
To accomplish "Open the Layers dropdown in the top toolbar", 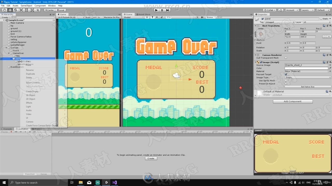I will (308, 10).
